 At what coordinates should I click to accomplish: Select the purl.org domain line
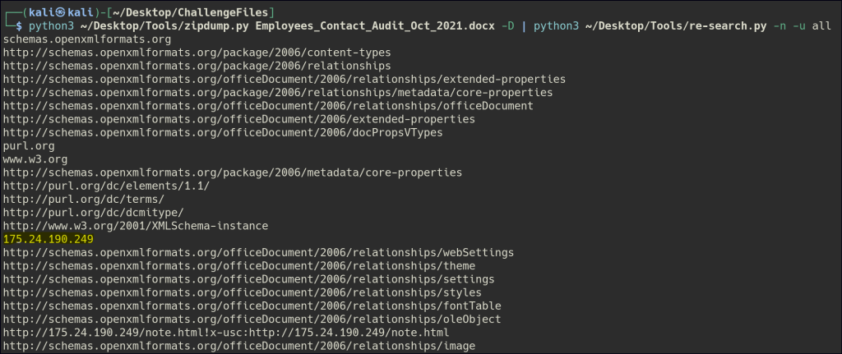tap(29, 145)
